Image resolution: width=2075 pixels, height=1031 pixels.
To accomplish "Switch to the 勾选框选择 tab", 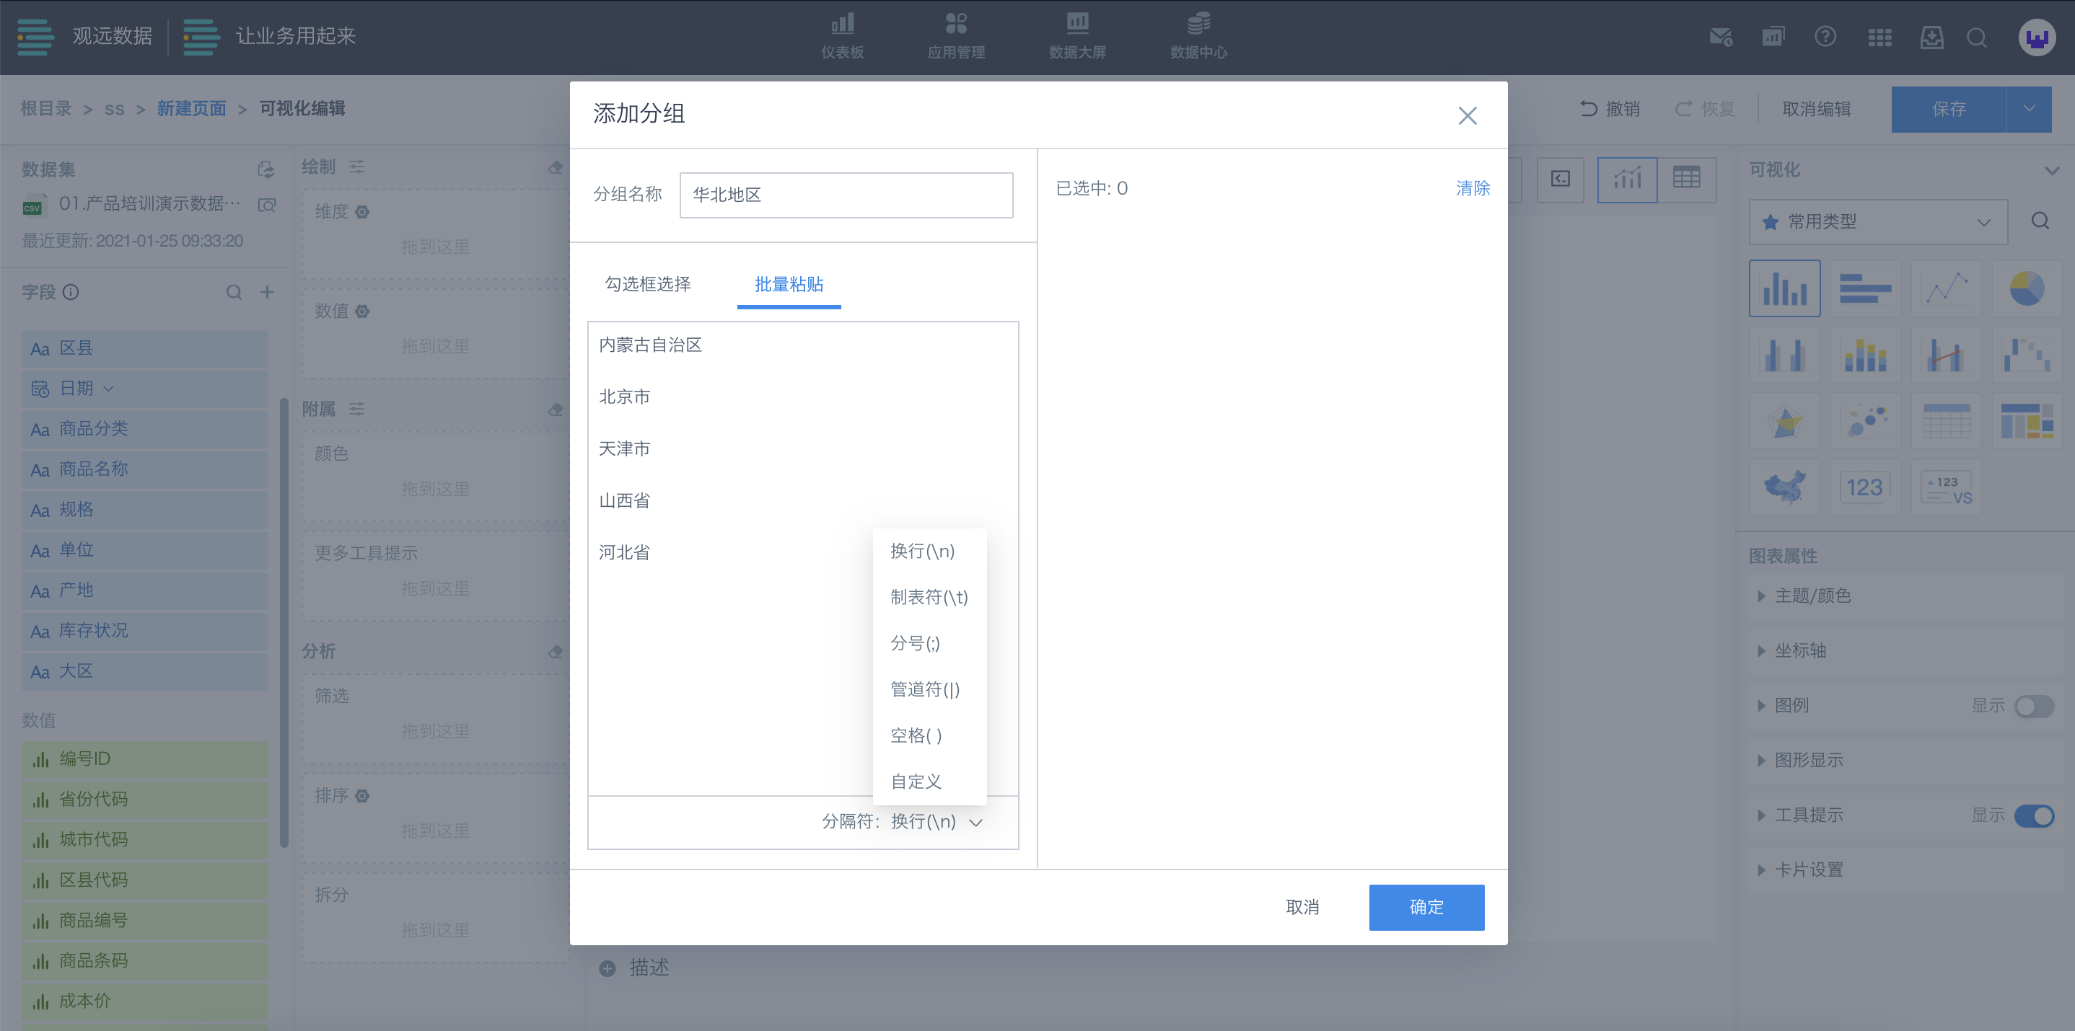I will tap(648, 284).
